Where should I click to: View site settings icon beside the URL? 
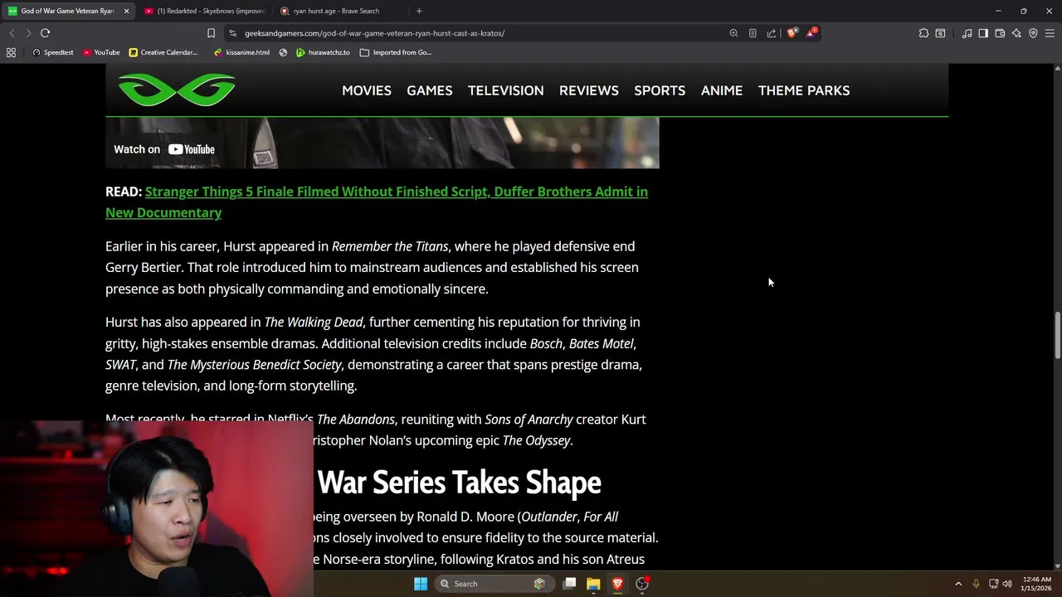tap(233, 33)
